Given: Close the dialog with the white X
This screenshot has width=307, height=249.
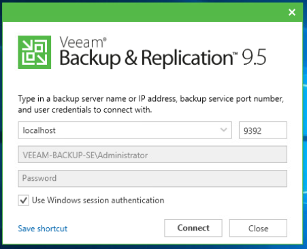Looking at the screenshot, I should [x=292, y=12].
